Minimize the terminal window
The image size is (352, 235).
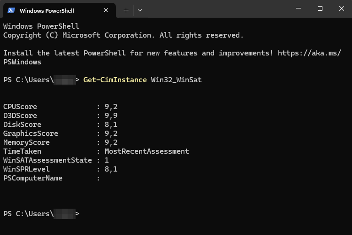(x=298, y=8)
